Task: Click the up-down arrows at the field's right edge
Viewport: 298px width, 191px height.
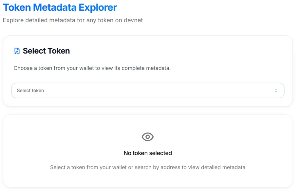Action: click(276, 90)
